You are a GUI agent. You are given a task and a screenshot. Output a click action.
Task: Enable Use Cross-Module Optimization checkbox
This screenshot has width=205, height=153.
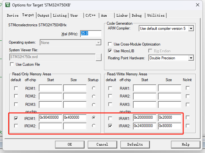[x=110, y=44]
